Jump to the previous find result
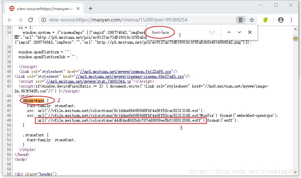The width and height of the screenshot is (301, 178). [x=229, y=32]
